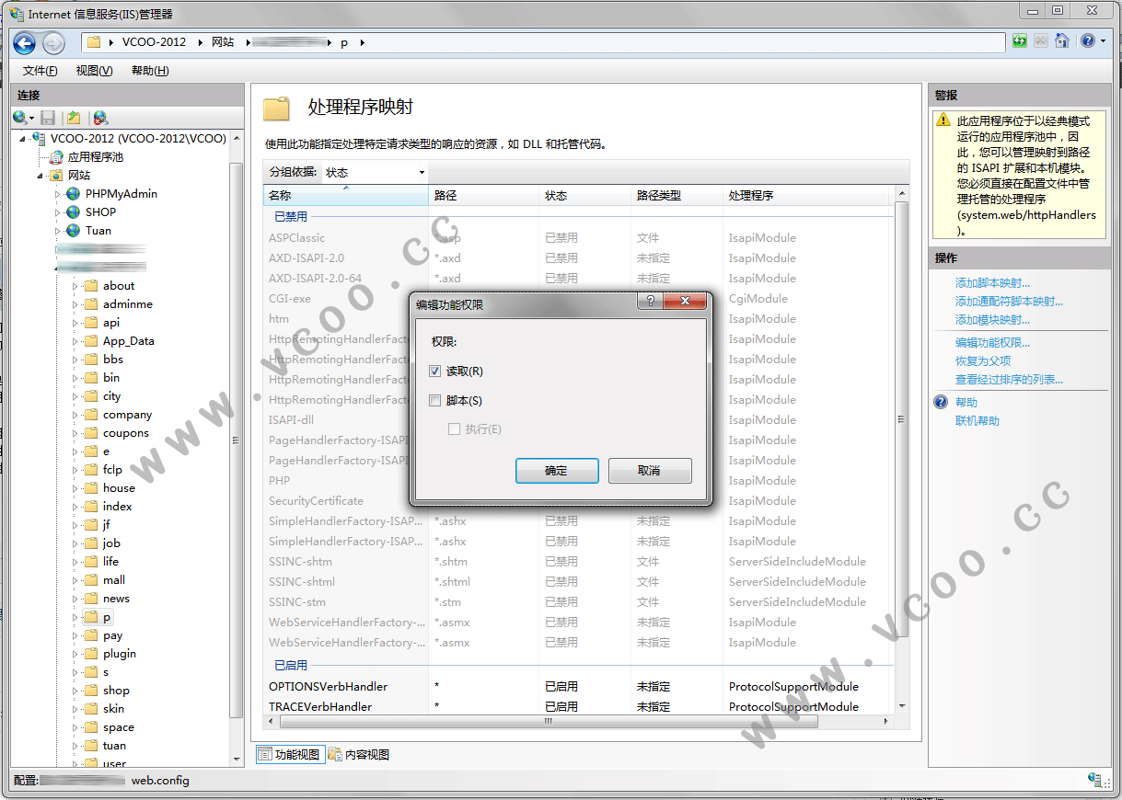Screen dimensions: 1122x800
Task: Click the save icon in Connections toolbar
Action: click(x=48, y=118)
